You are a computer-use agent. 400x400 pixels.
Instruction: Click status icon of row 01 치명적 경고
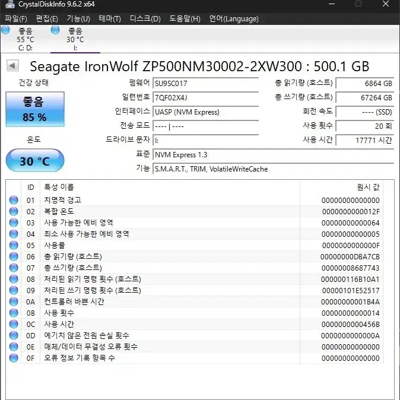point(14,200)
